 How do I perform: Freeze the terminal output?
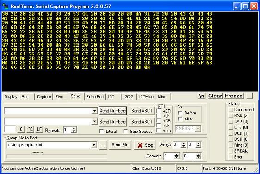234,96
